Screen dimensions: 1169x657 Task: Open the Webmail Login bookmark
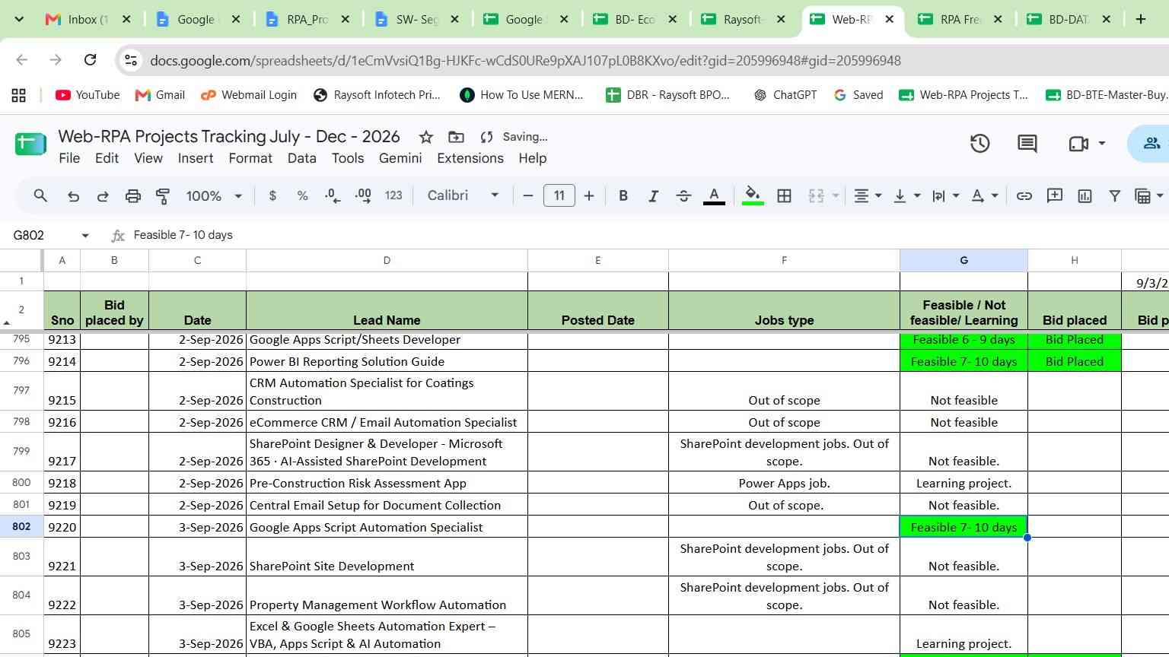pyautogui.click(x=248, y=95)
